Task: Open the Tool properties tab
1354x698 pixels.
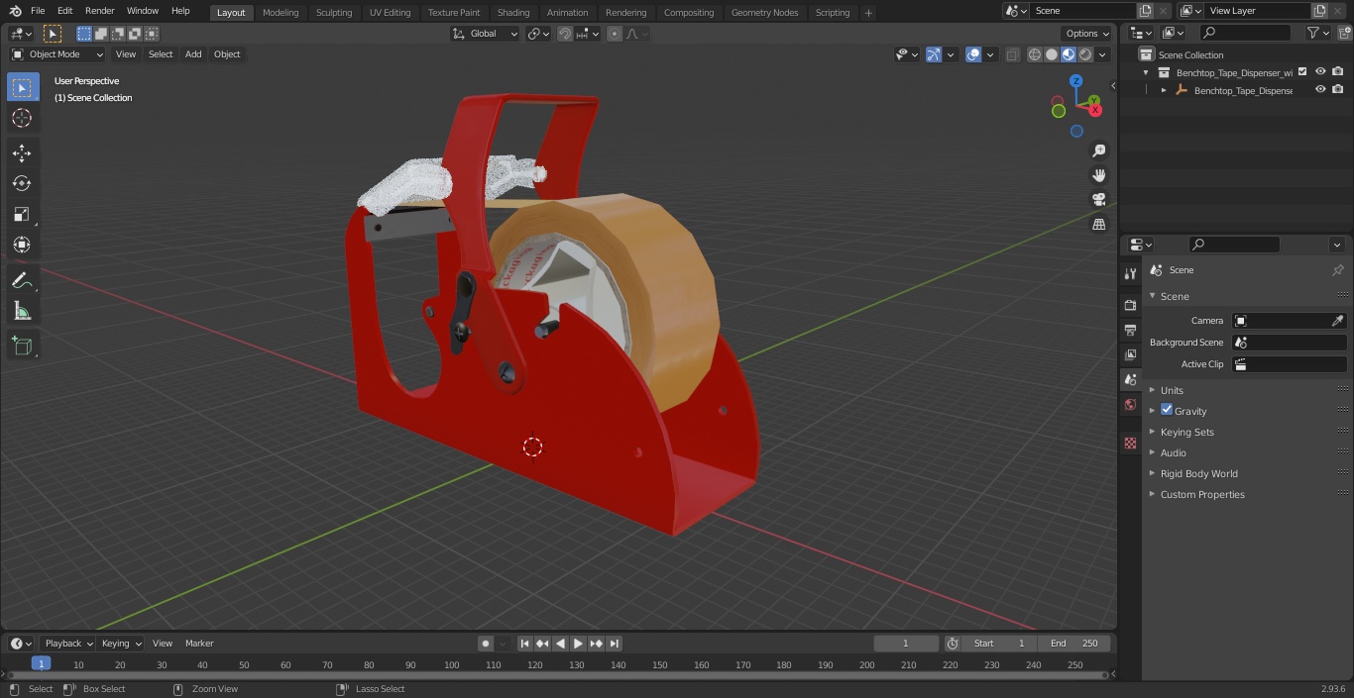Action: (1130, 273)
